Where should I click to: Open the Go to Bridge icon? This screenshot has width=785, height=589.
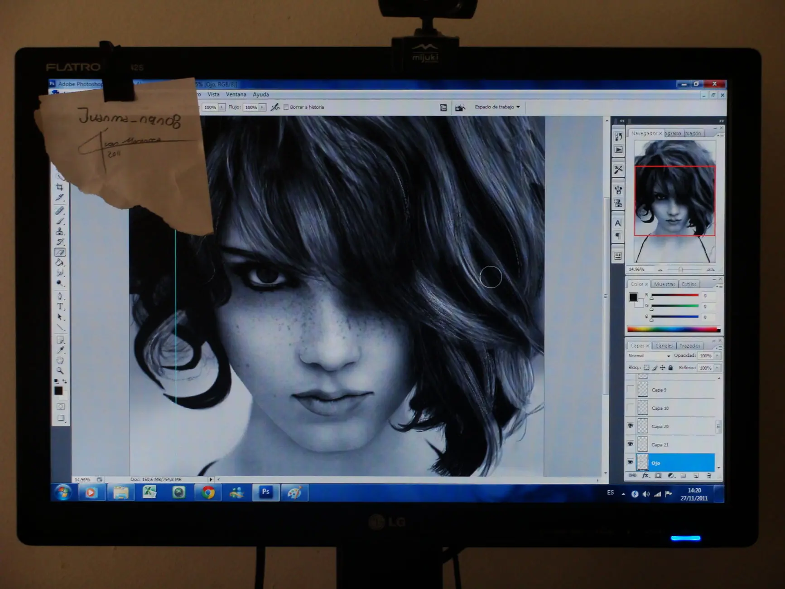(x=460, y=107)
